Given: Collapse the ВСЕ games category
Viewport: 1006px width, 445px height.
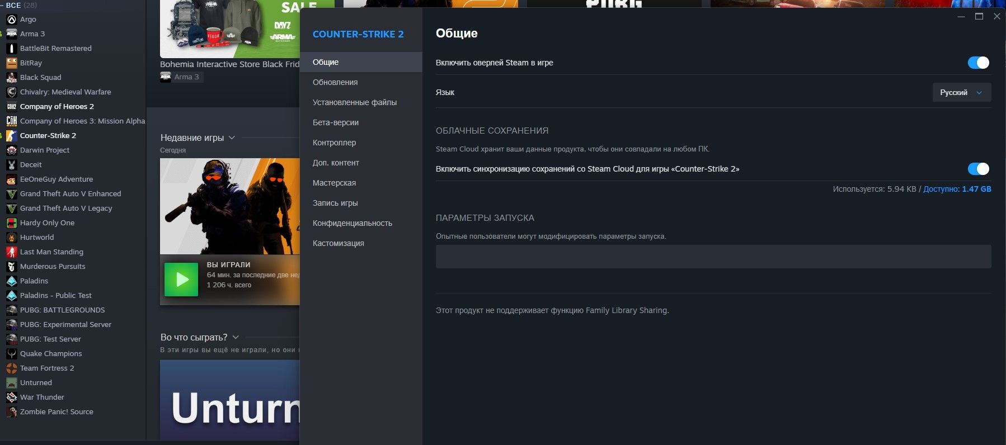Looking at the screenshot, I should [3, 5].
